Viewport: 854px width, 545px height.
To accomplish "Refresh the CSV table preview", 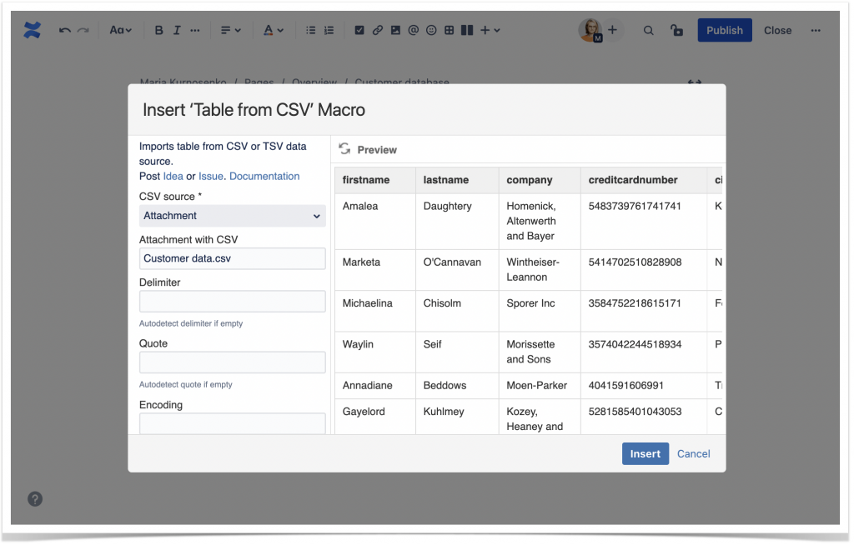I will point(344,149).
